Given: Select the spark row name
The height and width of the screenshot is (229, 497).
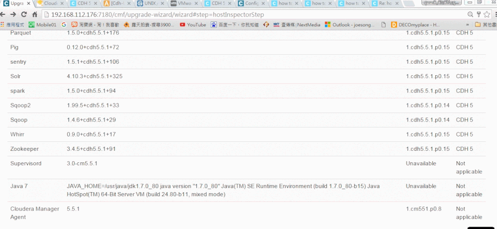Looking at the screenshot, I should click(x=17, y=91).
